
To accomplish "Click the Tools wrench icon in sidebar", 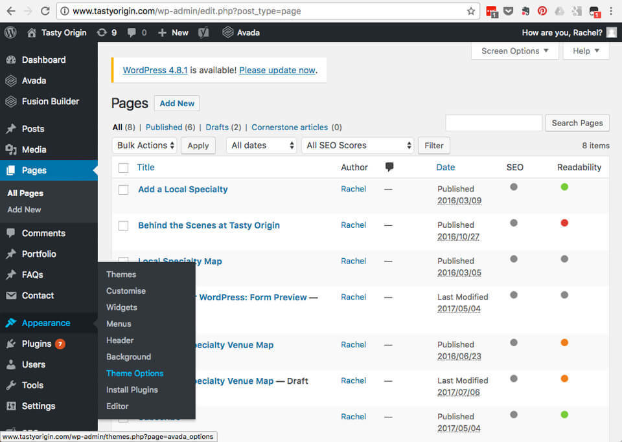I will coord(11,385).
